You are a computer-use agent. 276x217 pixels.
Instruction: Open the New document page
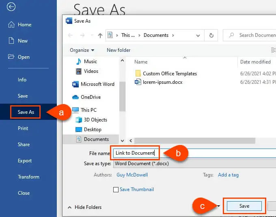[18, 41]
